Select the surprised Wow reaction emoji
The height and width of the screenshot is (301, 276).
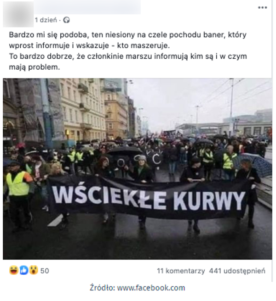[x=34, y=270]
